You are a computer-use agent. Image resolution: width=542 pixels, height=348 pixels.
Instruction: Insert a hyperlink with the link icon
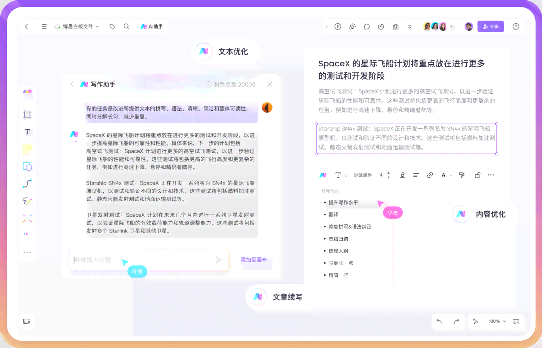[x=430, y=175]
